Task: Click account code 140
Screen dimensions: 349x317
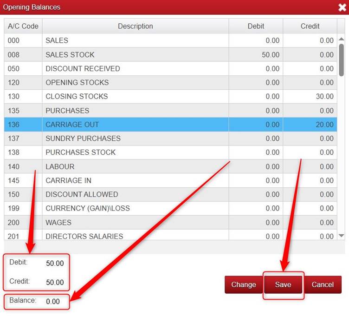Action: [x=13, y=166]
